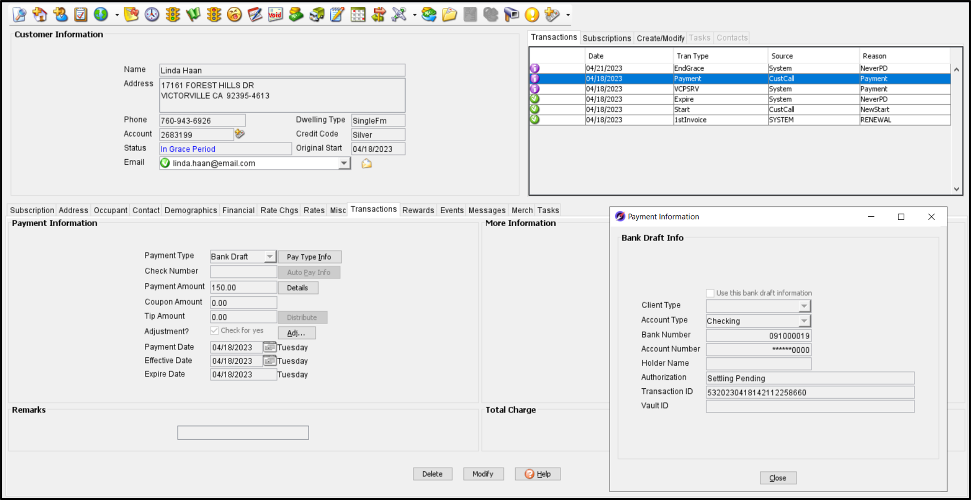971x500 pixels.
Task: Click the Payment Date calendar picker
Action: click(269, 347)
